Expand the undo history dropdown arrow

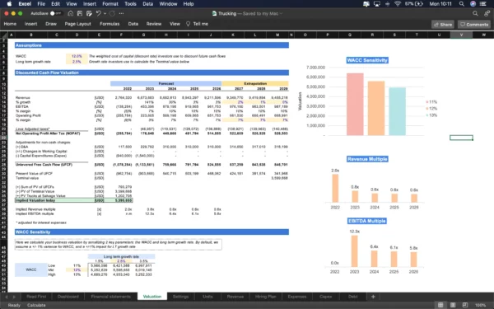(x=105, y=13)
